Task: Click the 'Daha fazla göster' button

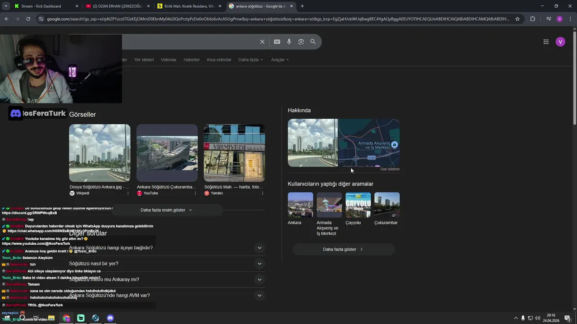Action: pos(343,249)
